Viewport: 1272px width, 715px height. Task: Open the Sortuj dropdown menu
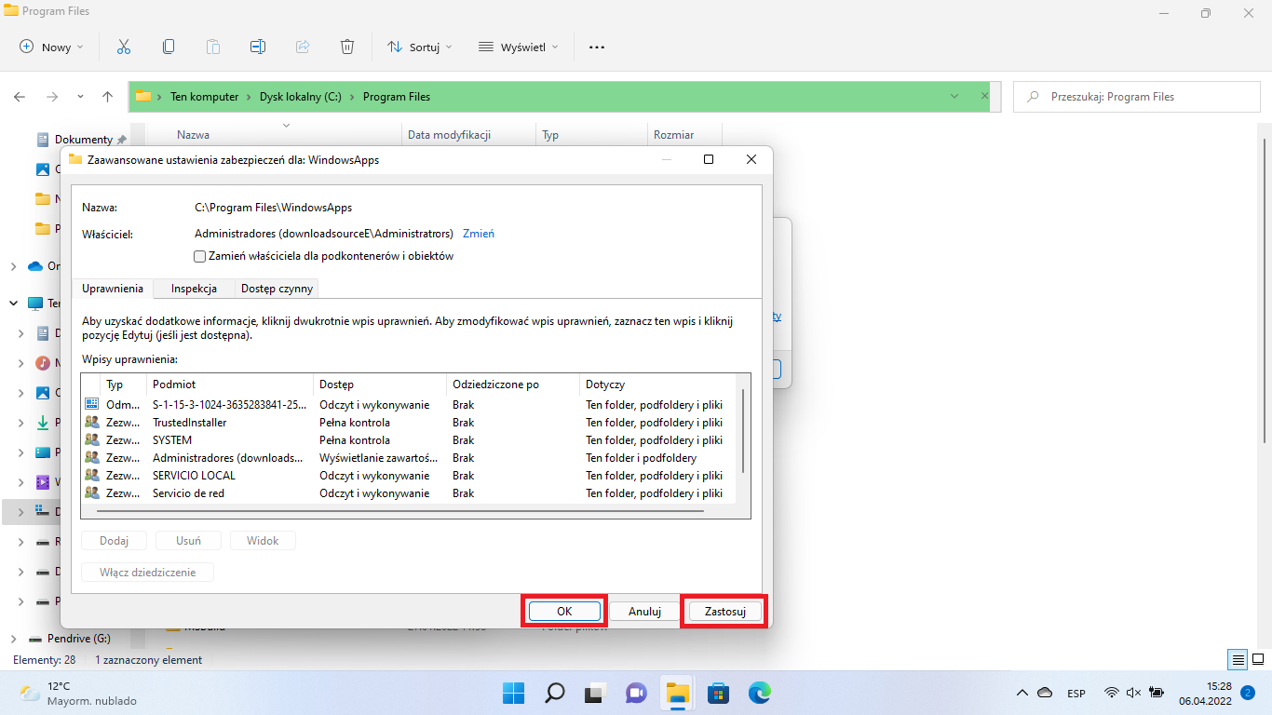(420, 47)
